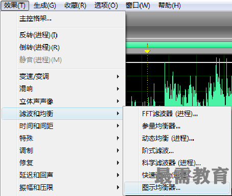
Task: Expand the 修复 submenu
Action: coord(62,163)
